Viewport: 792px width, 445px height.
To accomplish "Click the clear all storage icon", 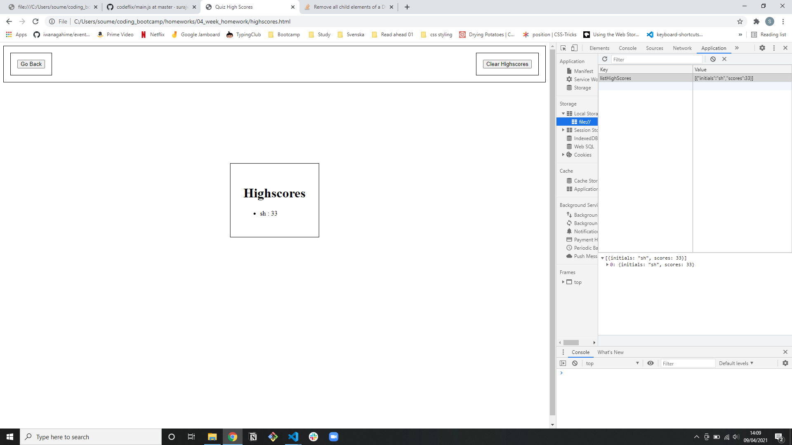I will (713, 59).
